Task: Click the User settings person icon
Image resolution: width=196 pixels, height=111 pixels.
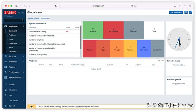Action: (6, 100)
